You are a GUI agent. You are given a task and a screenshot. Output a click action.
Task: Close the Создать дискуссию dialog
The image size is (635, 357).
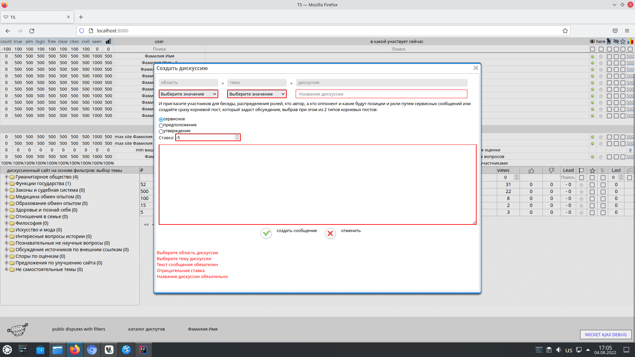click(x=476, y=68)
